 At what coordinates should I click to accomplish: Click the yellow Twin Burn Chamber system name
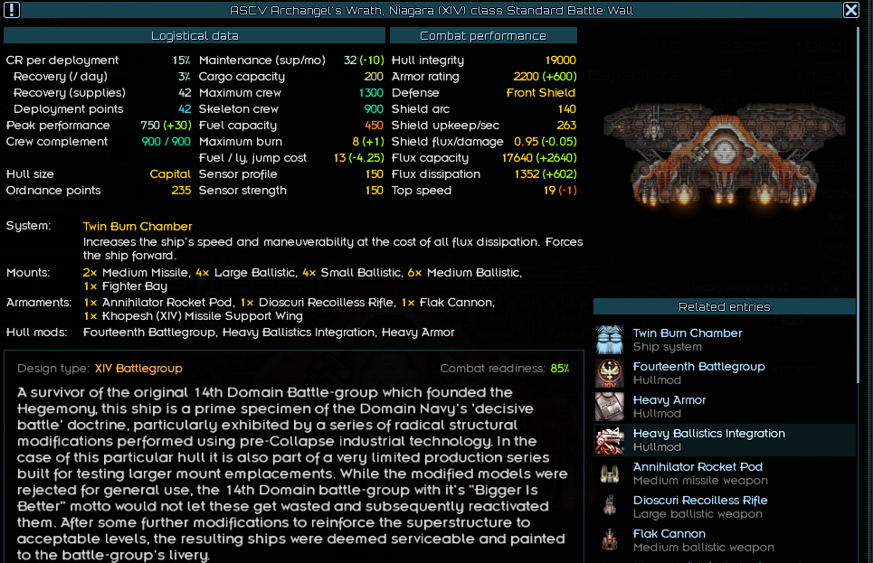pyautogui.click(x=138, y=227)
